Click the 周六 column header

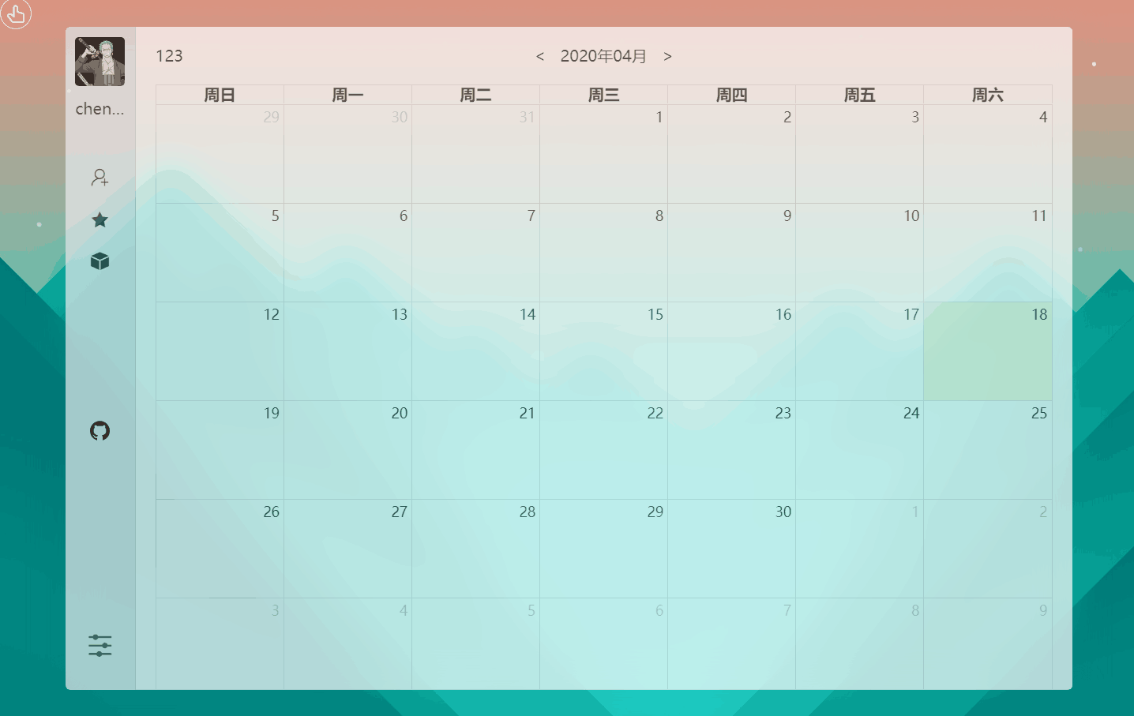[987, 95]
